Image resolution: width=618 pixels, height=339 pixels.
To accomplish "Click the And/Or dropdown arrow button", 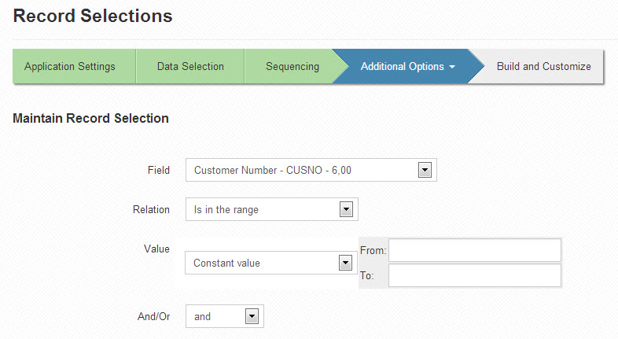I will pyautogui.click(x=252, y=316).
